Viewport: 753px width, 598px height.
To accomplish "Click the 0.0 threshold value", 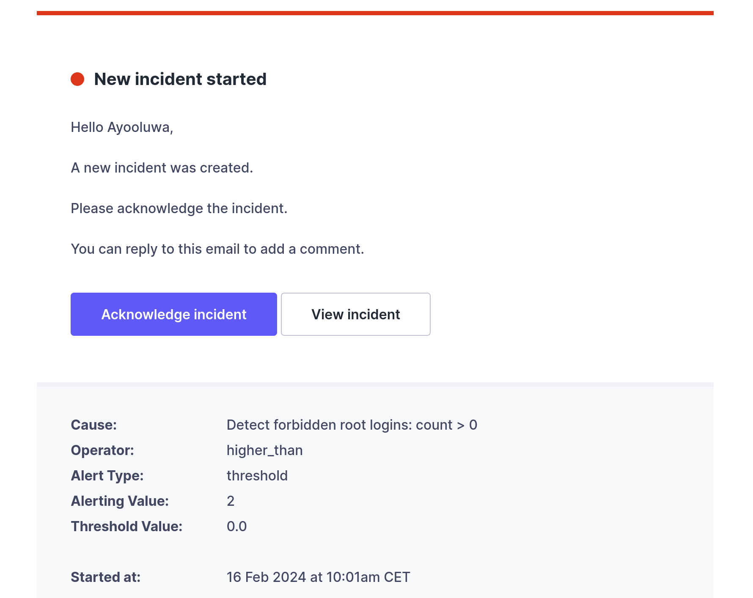I will pos(237,527).
